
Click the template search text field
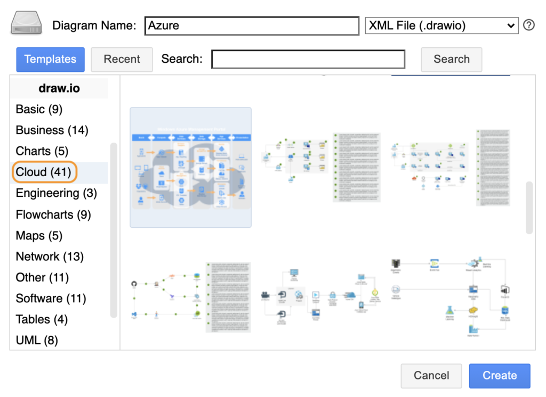coord(308,60)
